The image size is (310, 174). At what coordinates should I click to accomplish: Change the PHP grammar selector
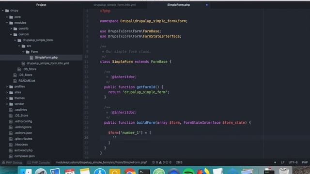coord(305,162)
